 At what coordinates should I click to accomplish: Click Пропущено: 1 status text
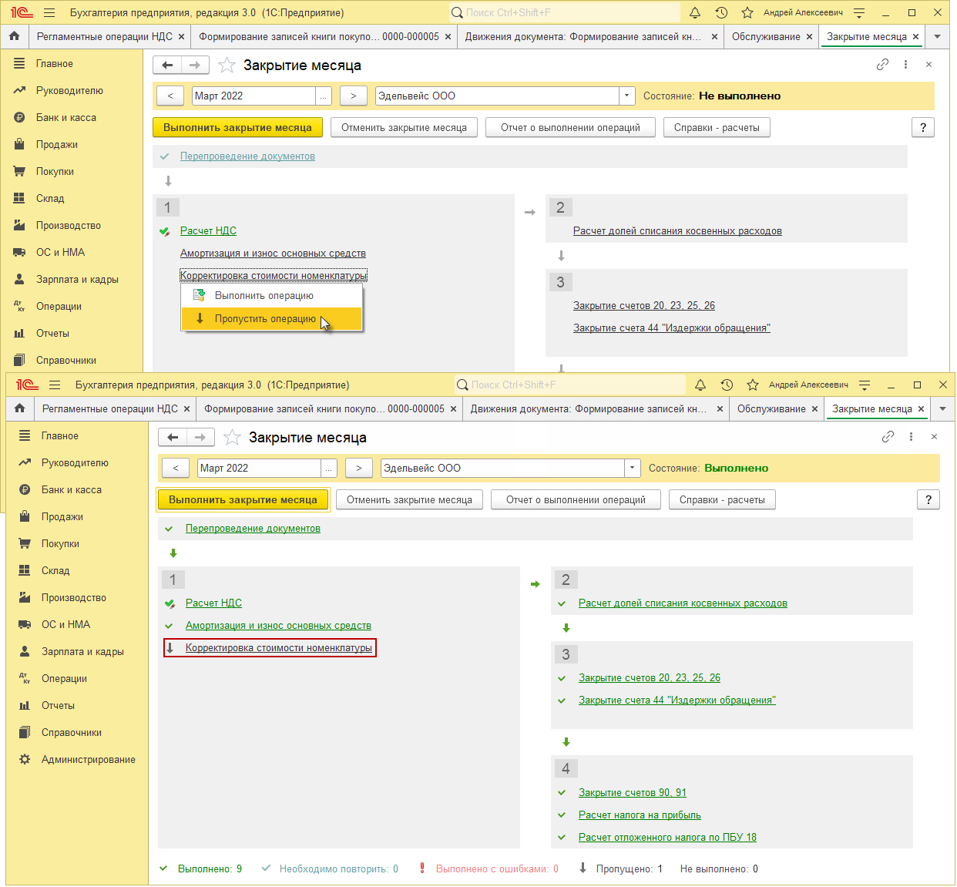[x=629, y=869]
